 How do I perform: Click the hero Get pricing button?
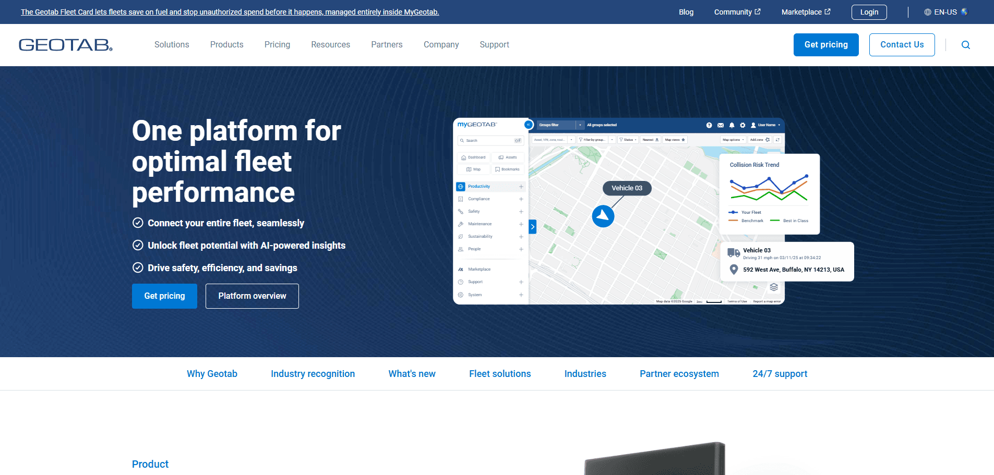click(164, 296)
